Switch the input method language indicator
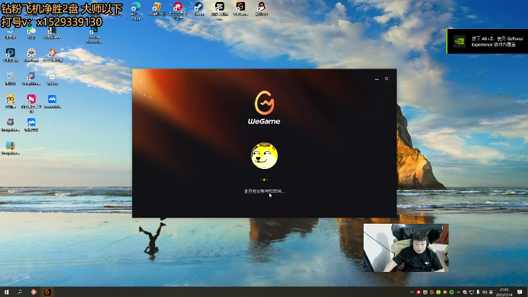The width and height of the screenshot is (528, 297). 491,292
